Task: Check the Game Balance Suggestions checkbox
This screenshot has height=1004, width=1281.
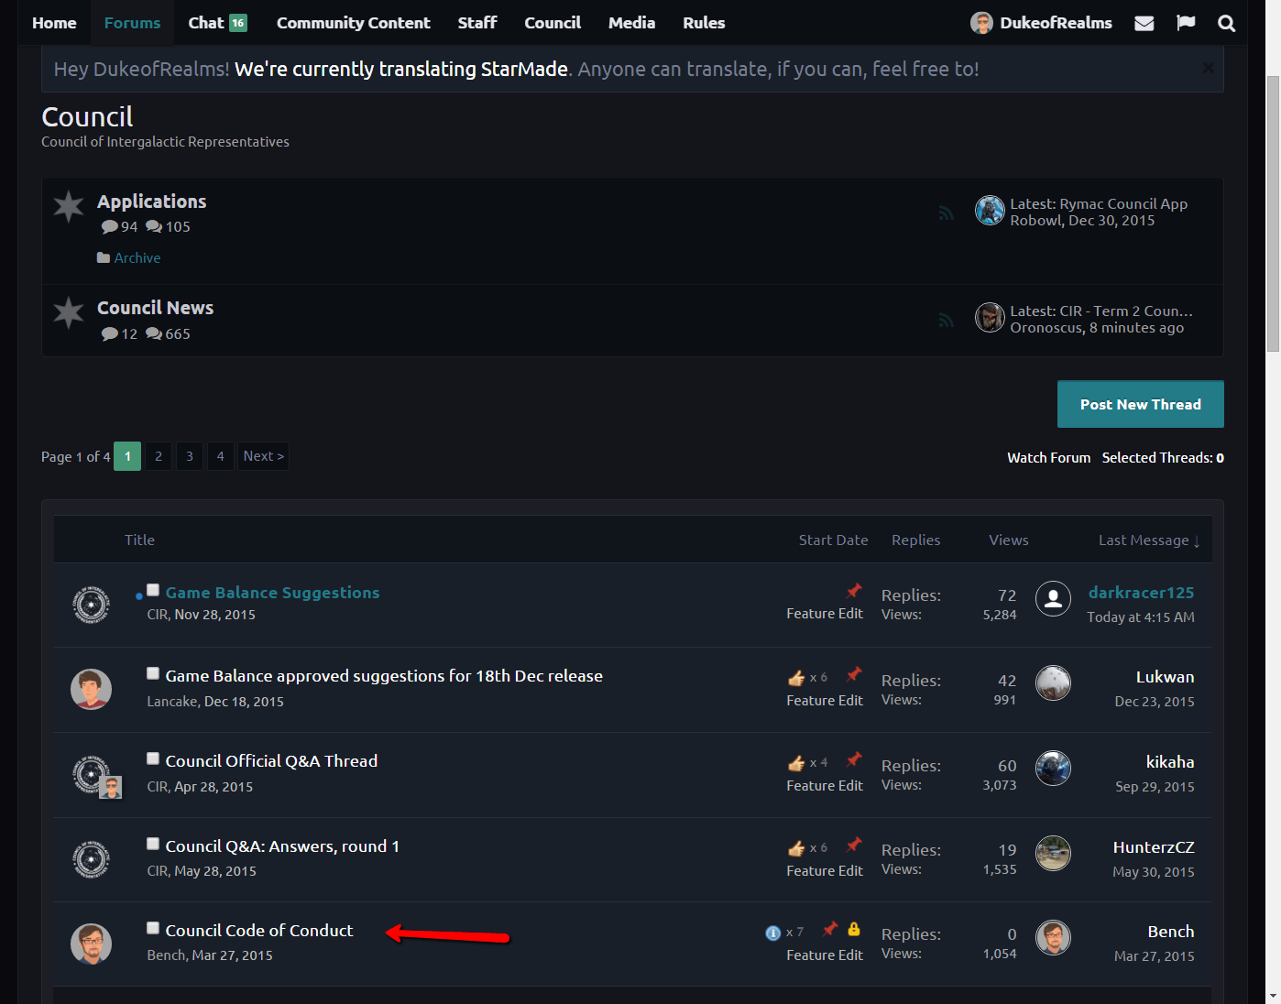Action: point(153,591)
